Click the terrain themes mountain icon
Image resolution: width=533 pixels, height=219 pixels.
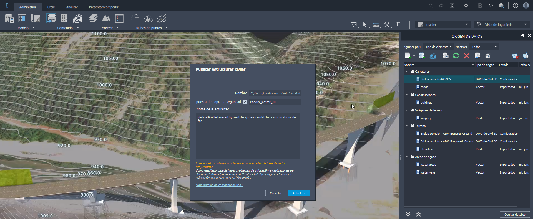click(106, 19)
